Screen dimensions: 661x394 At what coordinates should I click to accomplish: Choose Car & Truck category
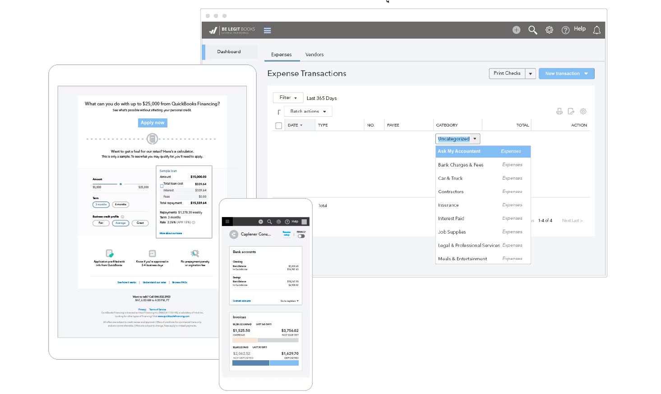483,178
